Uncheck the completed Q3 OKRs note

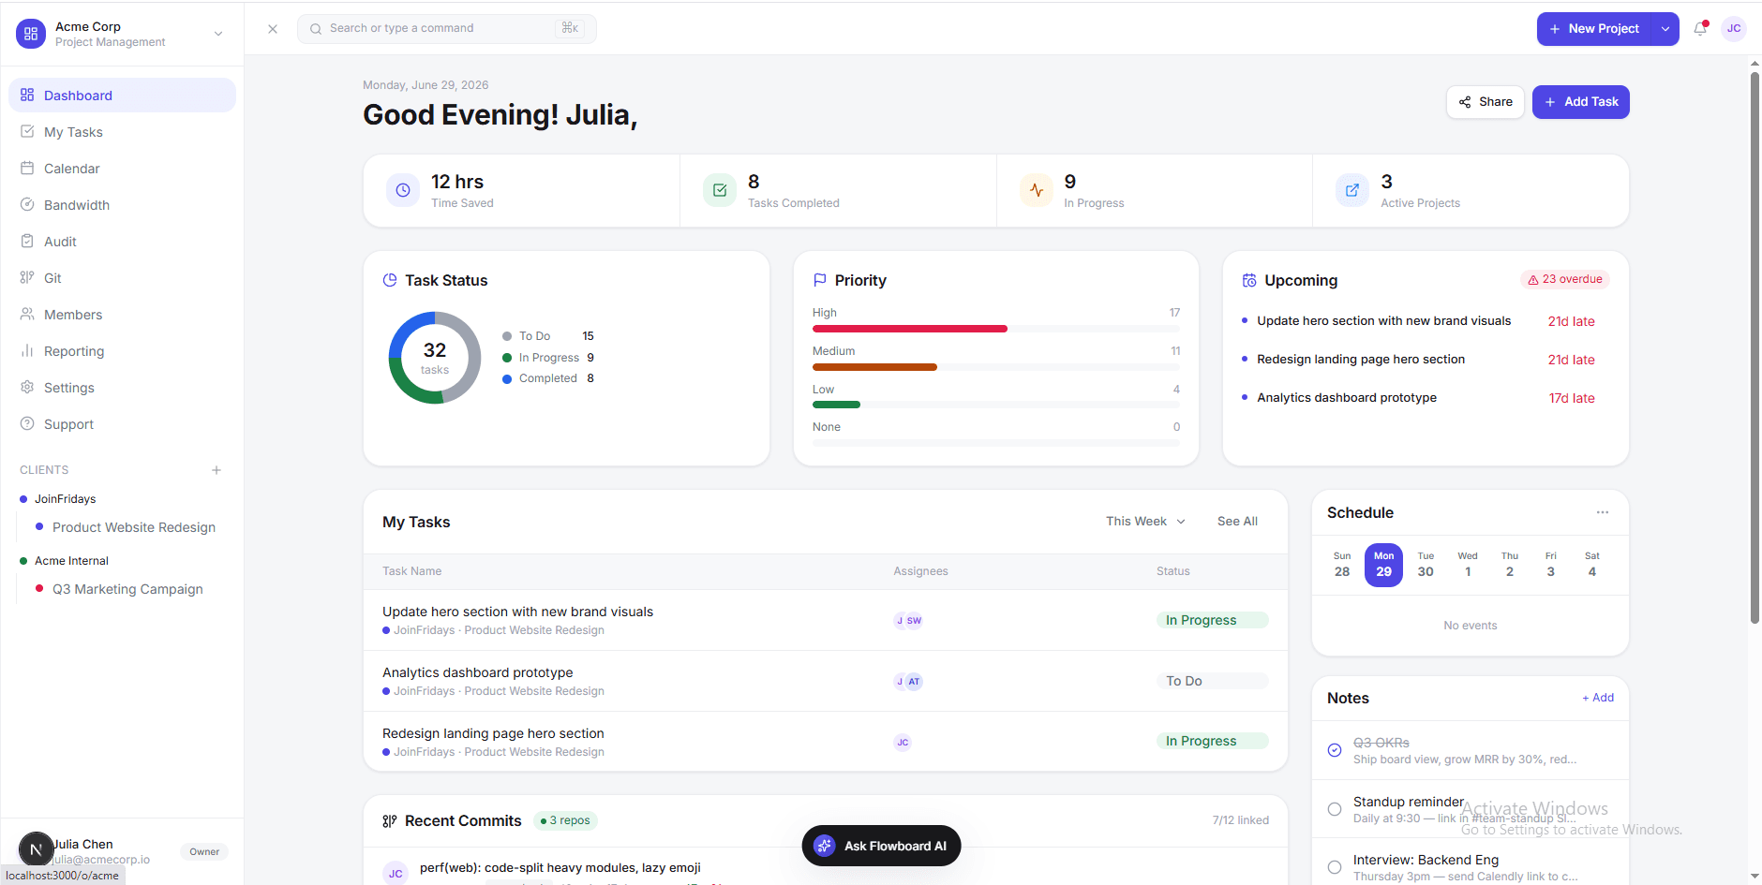(x=1335, y=750)
